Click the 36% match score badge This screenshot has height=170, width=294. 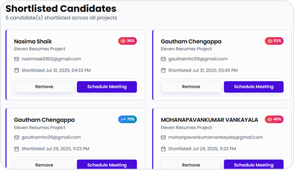click(x=128, y=41)
